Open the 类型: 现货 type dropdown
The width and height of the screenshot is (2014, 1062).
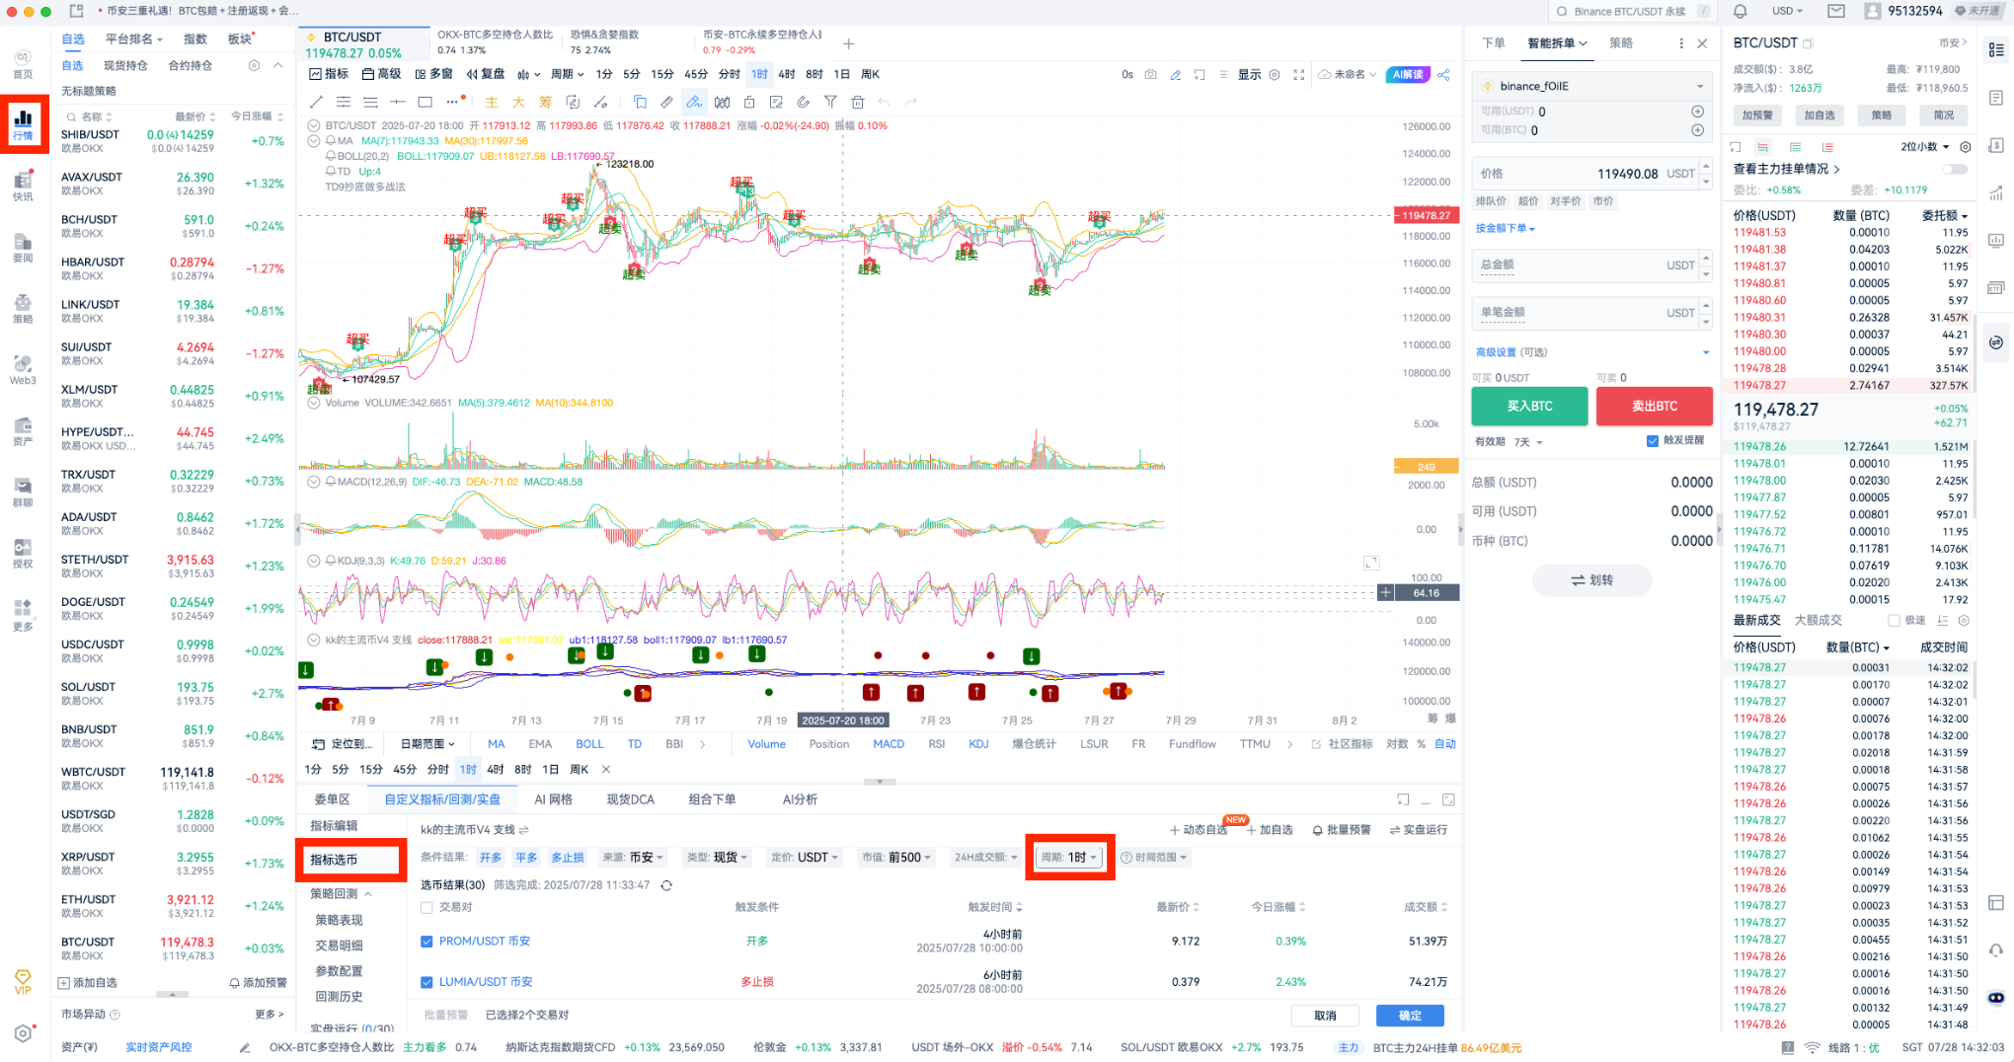pos(718,858)
